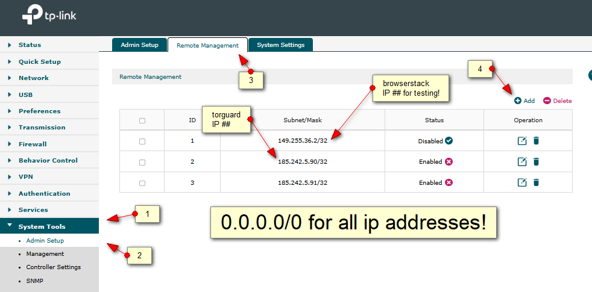592x292 pixels.
Task: Open the System Settings tab
Action: [x=280, y=45]
